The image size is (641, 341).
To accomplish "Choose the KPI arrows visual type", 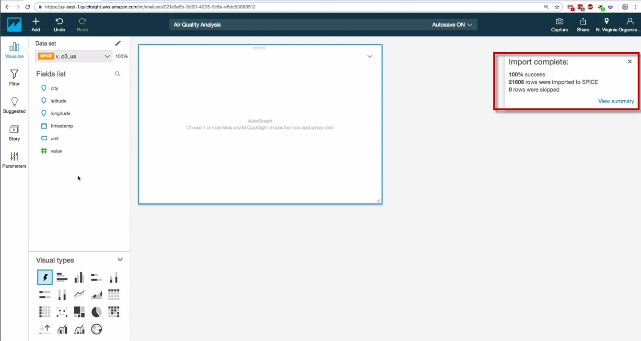I will [x=45, y=329].
